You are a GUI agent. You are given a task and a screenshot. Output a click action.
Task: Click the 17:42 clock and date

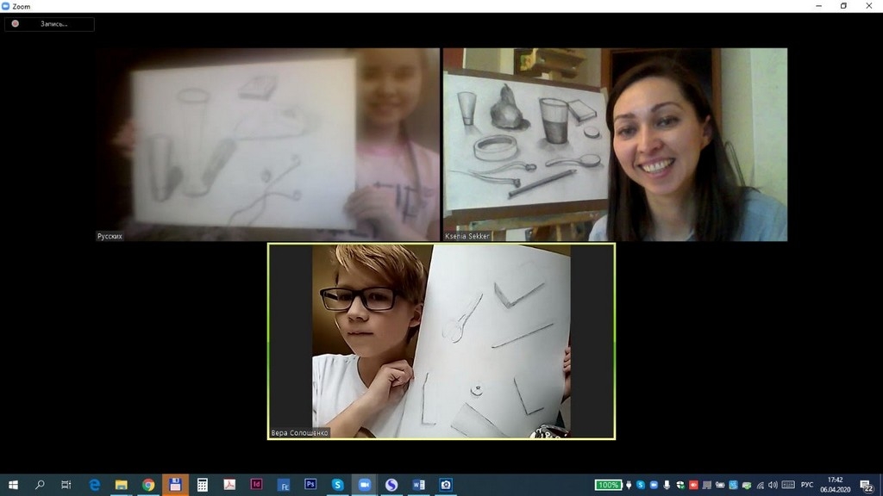click(835, 485)
